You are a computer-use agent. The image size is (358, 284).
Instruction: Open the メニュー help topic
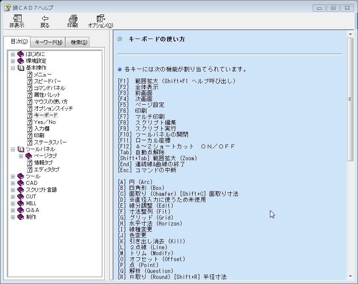tap(43, 75)
